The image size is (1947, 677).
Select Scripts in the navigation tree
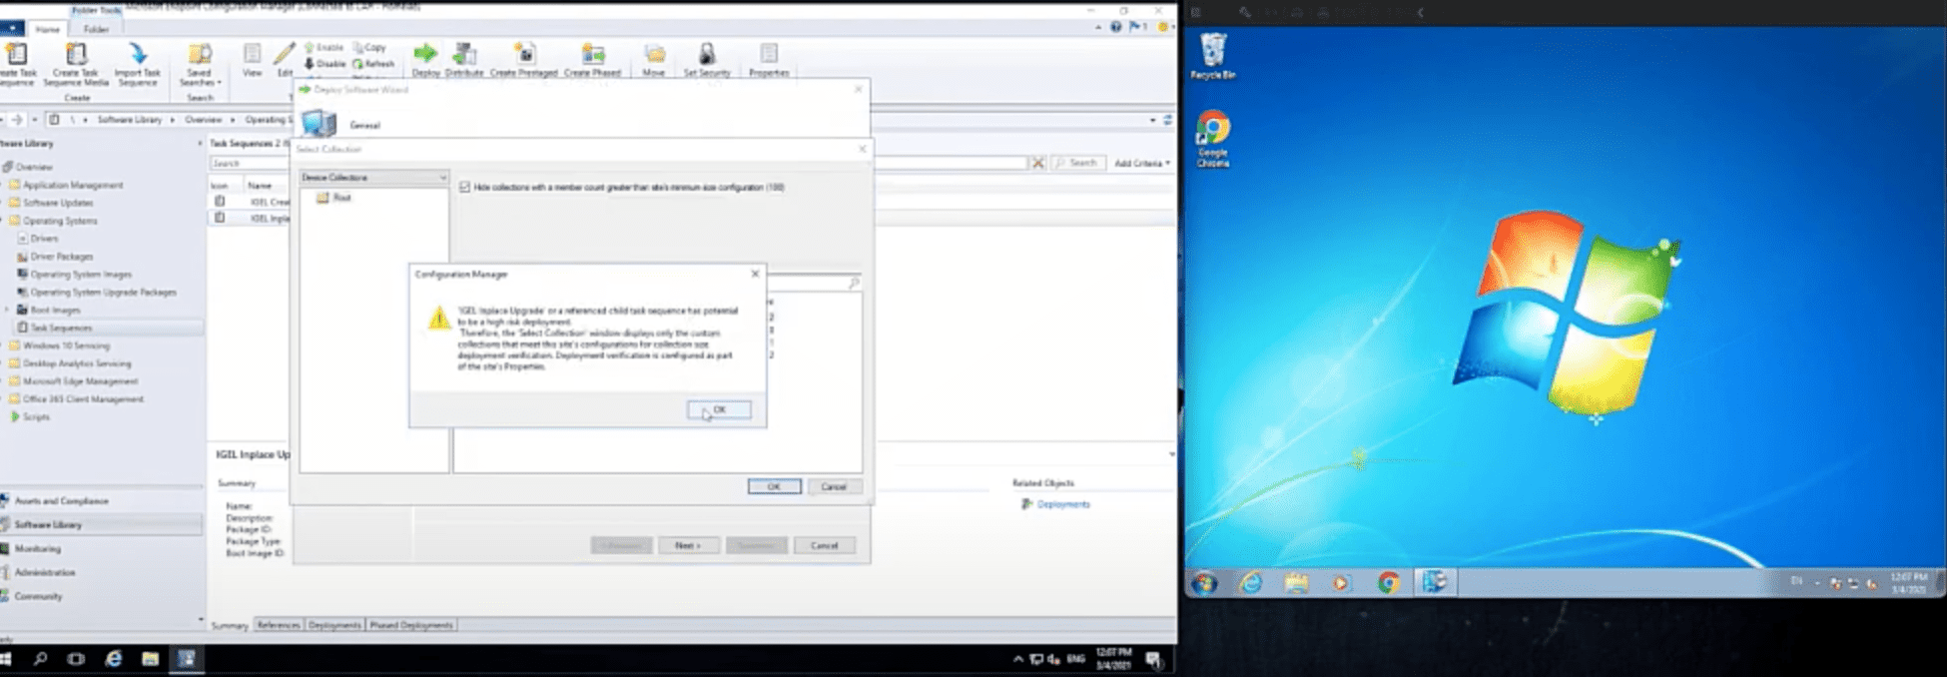tap(36, 417)
